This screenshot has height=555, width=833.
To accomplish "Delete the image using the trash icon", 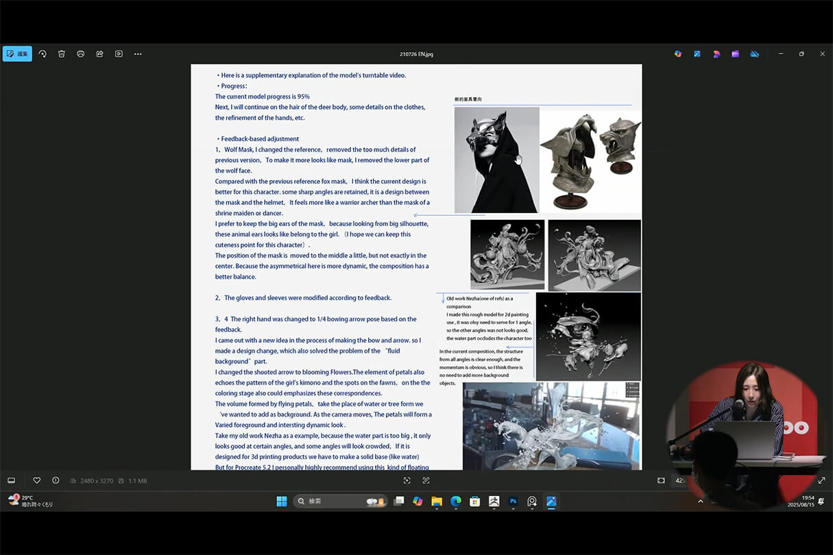I will [62, 53].
